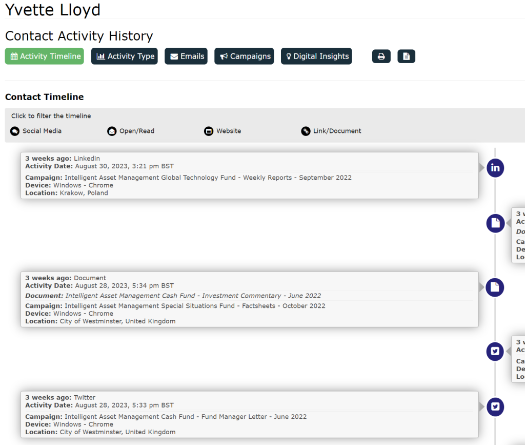Click the upper document marker on timeline
525x445 pixels.
tap(495, 223)
